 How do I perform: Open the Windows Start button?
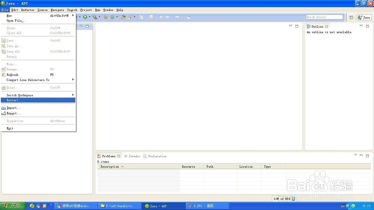[x=13, y=206]
